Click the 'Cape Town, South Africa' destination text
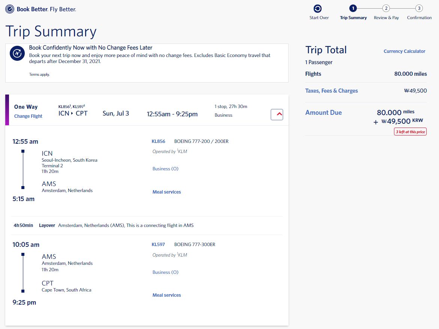Screen dimensions: 439x329 (x=67, y=290)
